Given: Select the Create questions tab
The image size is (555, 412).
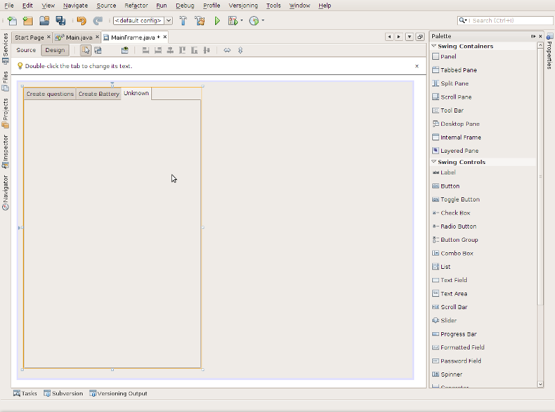Looking at the screenshot, I should (x=50, y=94).
